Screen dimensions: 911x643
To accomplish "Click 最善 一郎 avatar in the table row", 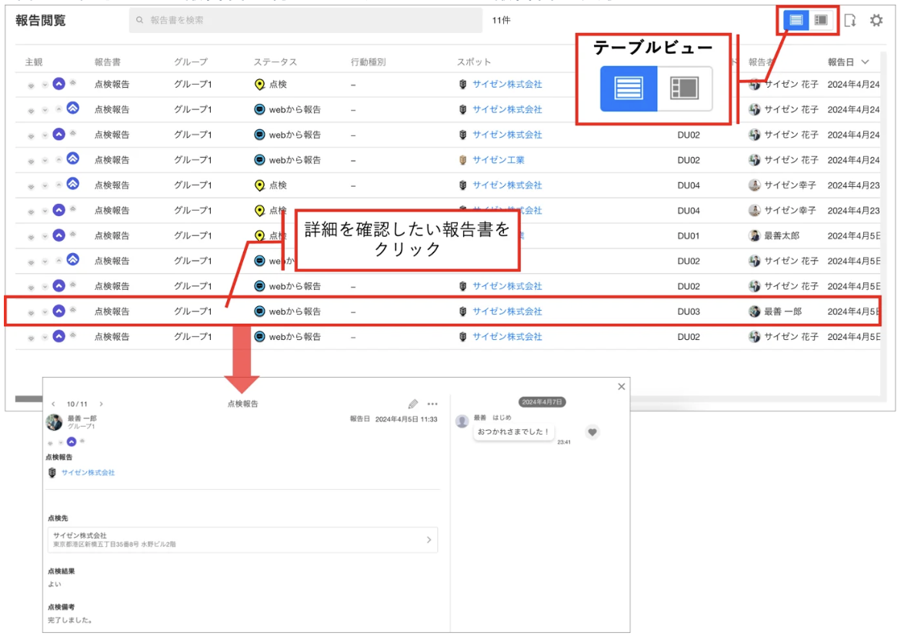I will pyautogui.click(x=754, y=312).
